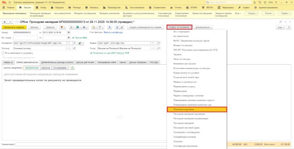This screenshot has width=294, height=149.
Task: Click the printer icon in the document toolbar
Action: point(84,27)
